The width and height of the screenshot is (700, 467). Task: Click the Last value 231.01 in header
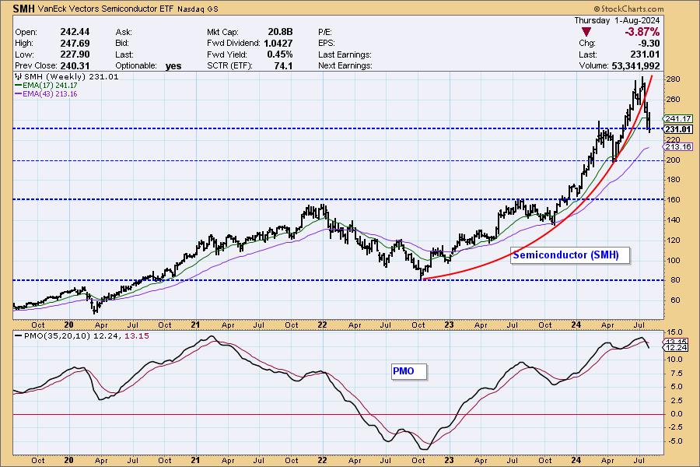[645, 54]
